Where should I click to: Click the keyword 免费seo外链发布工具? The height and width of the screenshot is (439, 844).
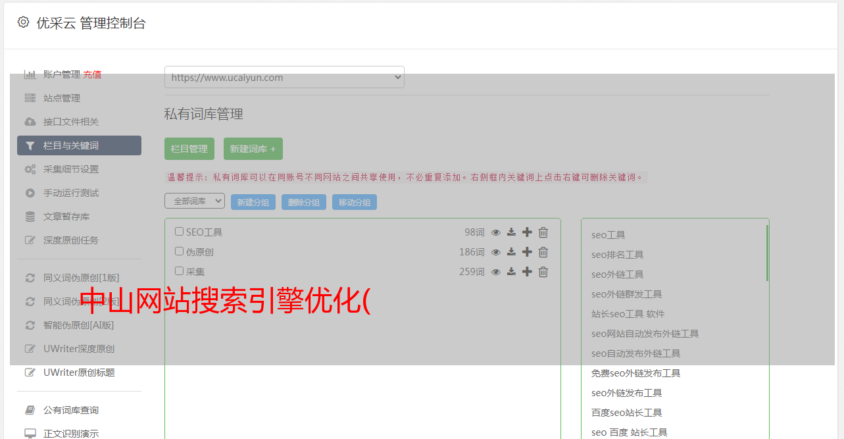tap(635, 373)
